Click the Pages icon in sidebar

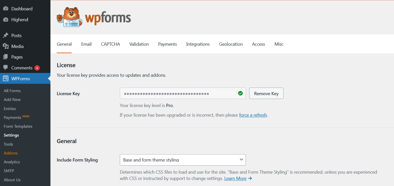coord(6,57)
